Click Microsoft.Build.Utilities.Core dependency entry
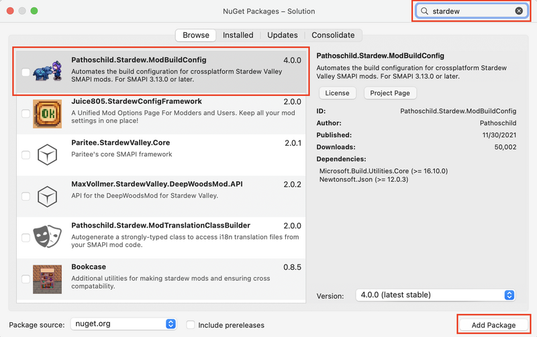Viewport: 537px width, 337px height. 383,171
